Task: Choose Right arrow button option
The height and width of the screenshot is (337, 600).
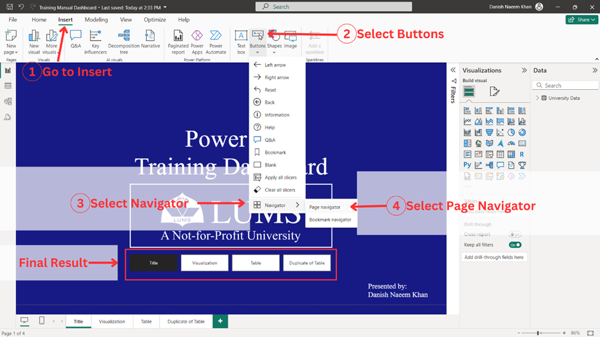Action: [x=277, y=77]
